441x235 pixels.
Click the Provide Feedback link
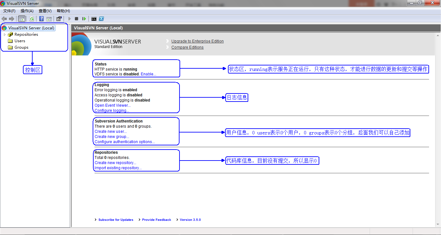(157, 220)
